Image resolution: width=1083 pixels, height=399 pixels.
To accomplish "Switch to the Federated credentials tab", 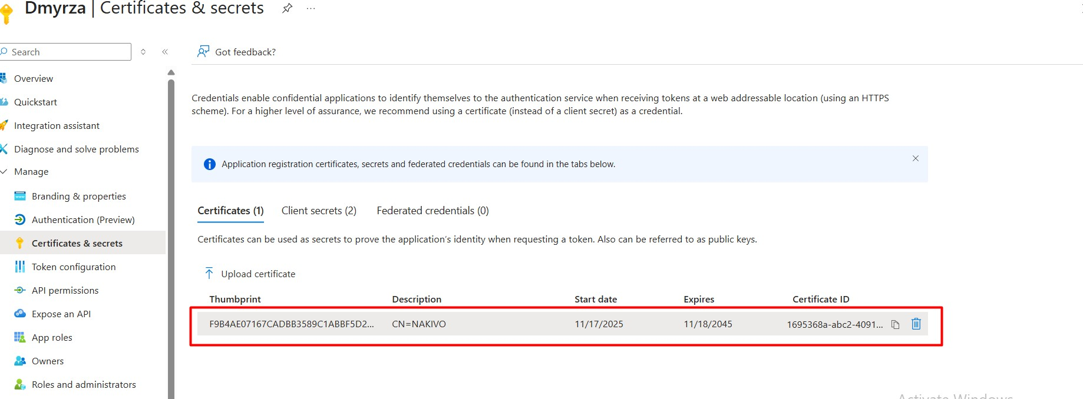I will 432,211.
